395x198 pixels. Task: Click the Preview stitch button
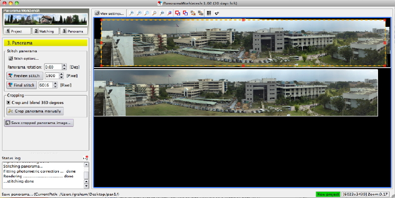(25, 76)
